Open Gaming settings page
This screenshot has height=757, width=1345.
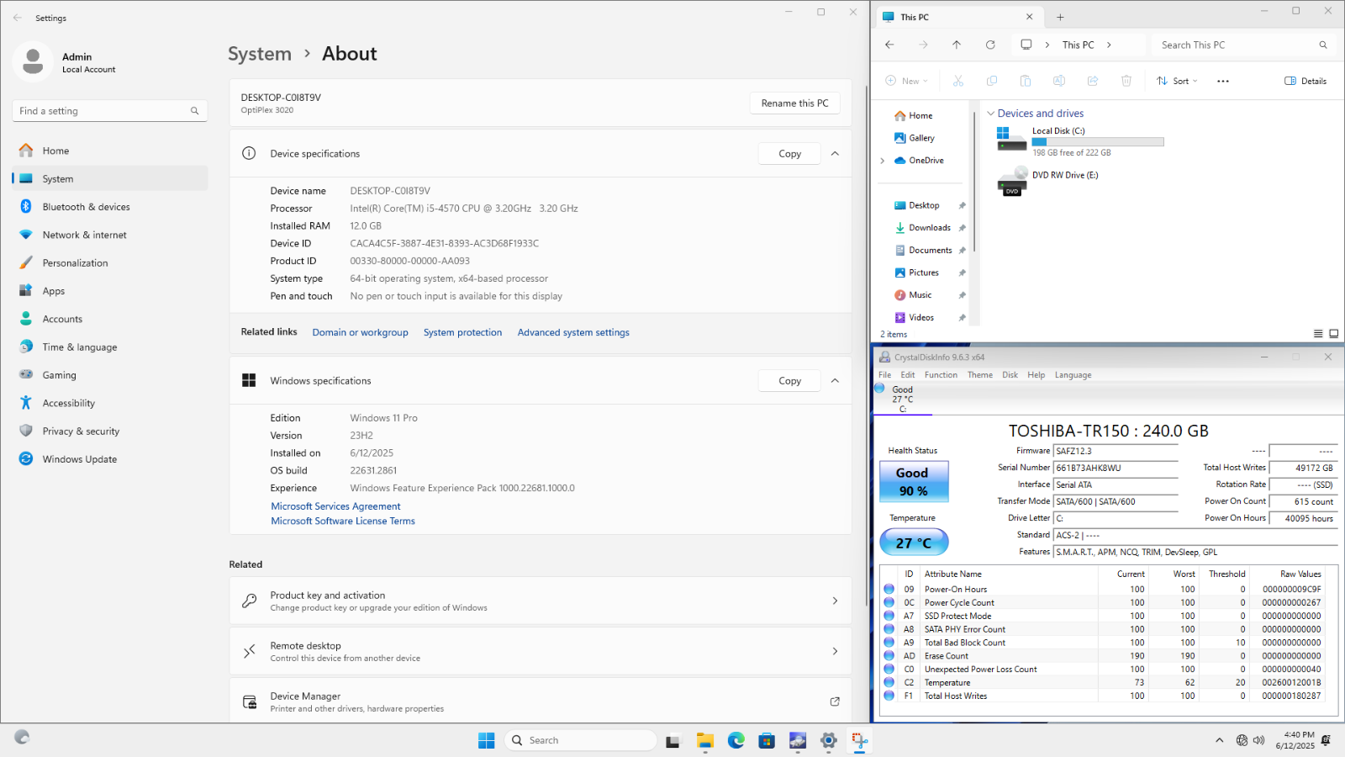[110, 375]
